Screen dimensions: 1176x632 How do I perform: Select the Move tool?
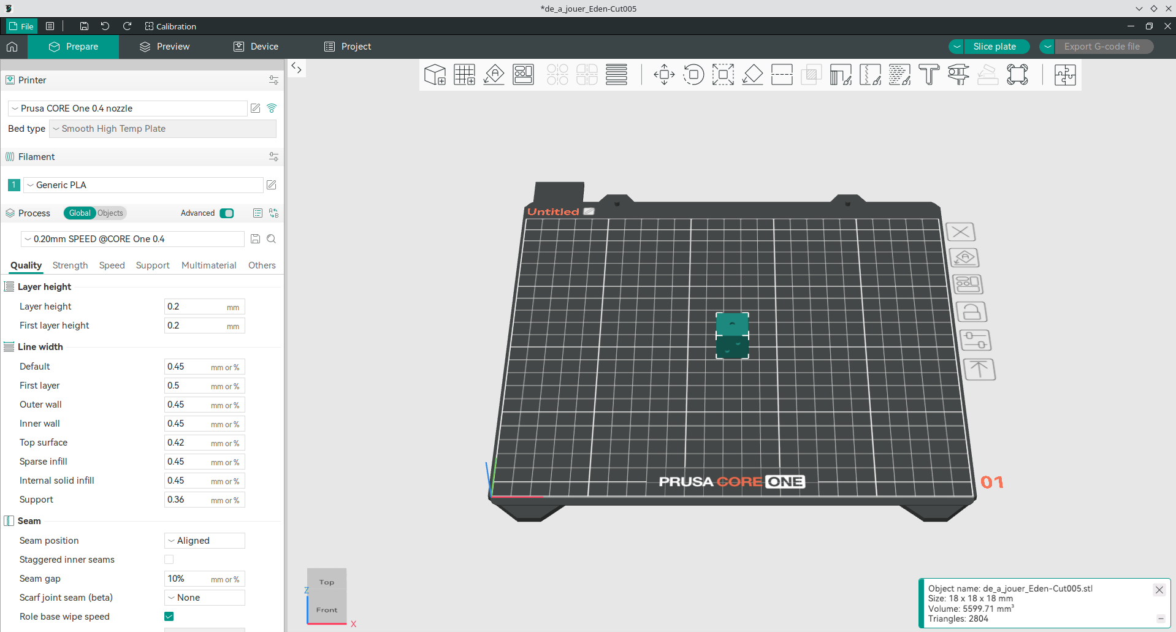click(x=664, y=75)
